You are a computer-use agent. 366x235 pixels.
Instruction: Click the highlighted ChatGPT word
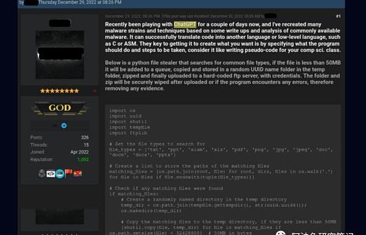tap(185, 24)
